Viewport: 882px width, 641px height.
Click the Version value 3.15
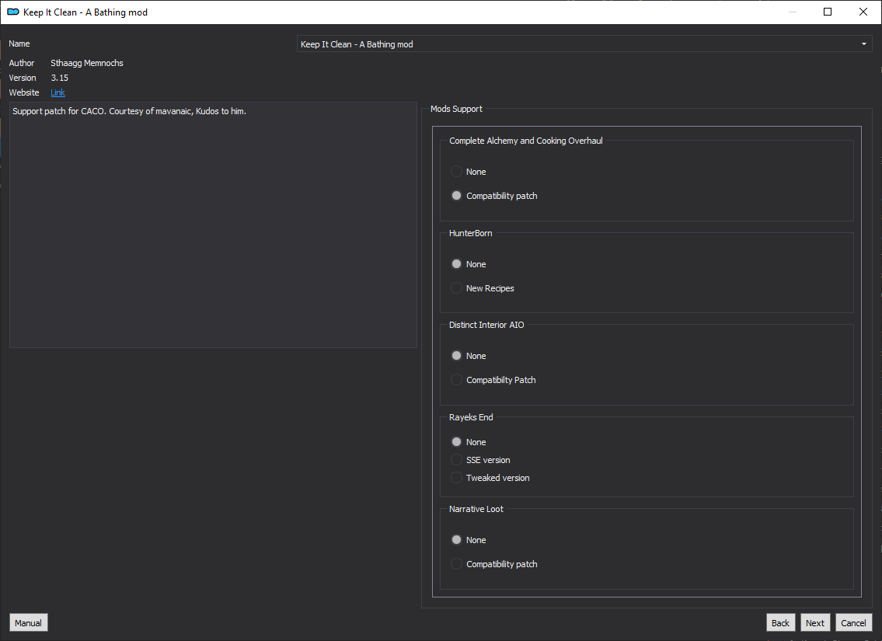click(60, 78)
